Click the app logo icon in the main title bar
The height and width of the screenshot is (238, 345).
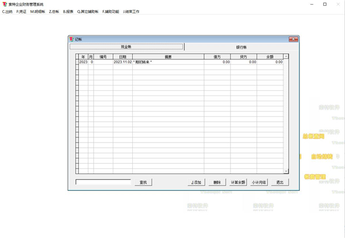coord(5,4)
